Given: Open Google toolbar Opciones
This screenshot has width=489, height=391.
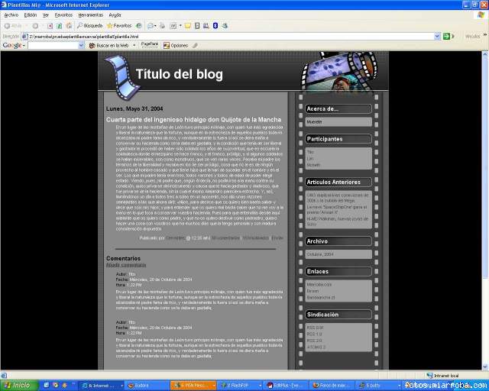Looking at the screenshot, I should coord(176,46).
